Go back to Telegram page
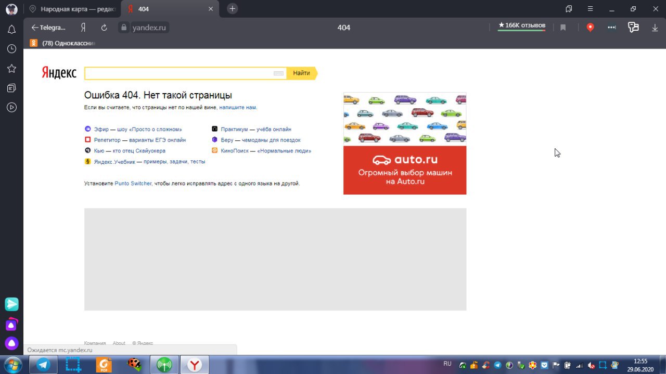The width and height of the screenshot is (666, 374). (48, 28)
